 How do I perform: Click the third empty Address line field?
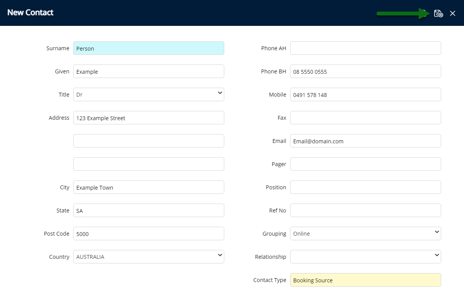point(149,164)
